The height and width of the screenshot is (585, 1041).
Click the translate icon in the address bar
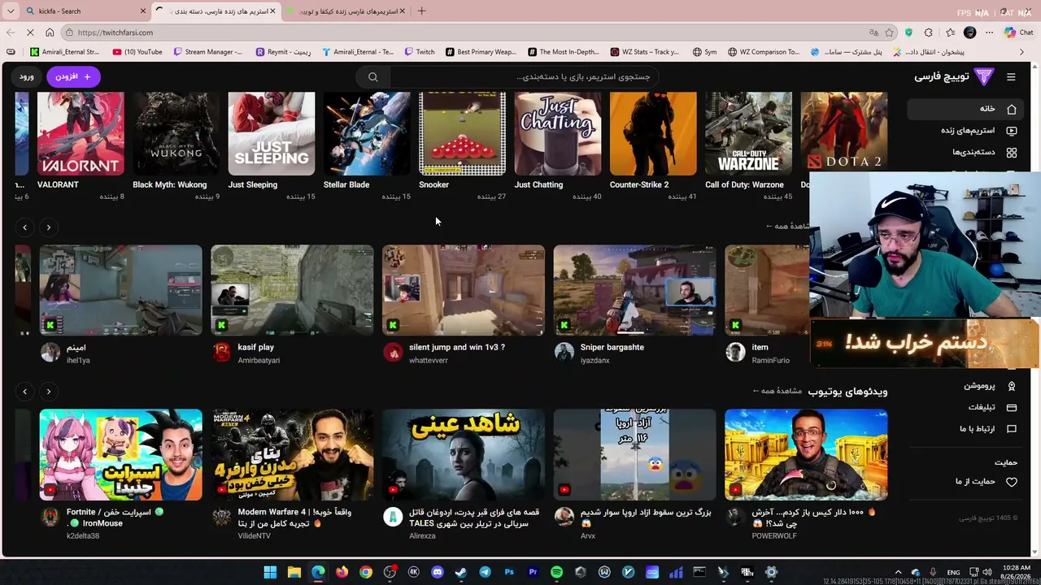873,32
